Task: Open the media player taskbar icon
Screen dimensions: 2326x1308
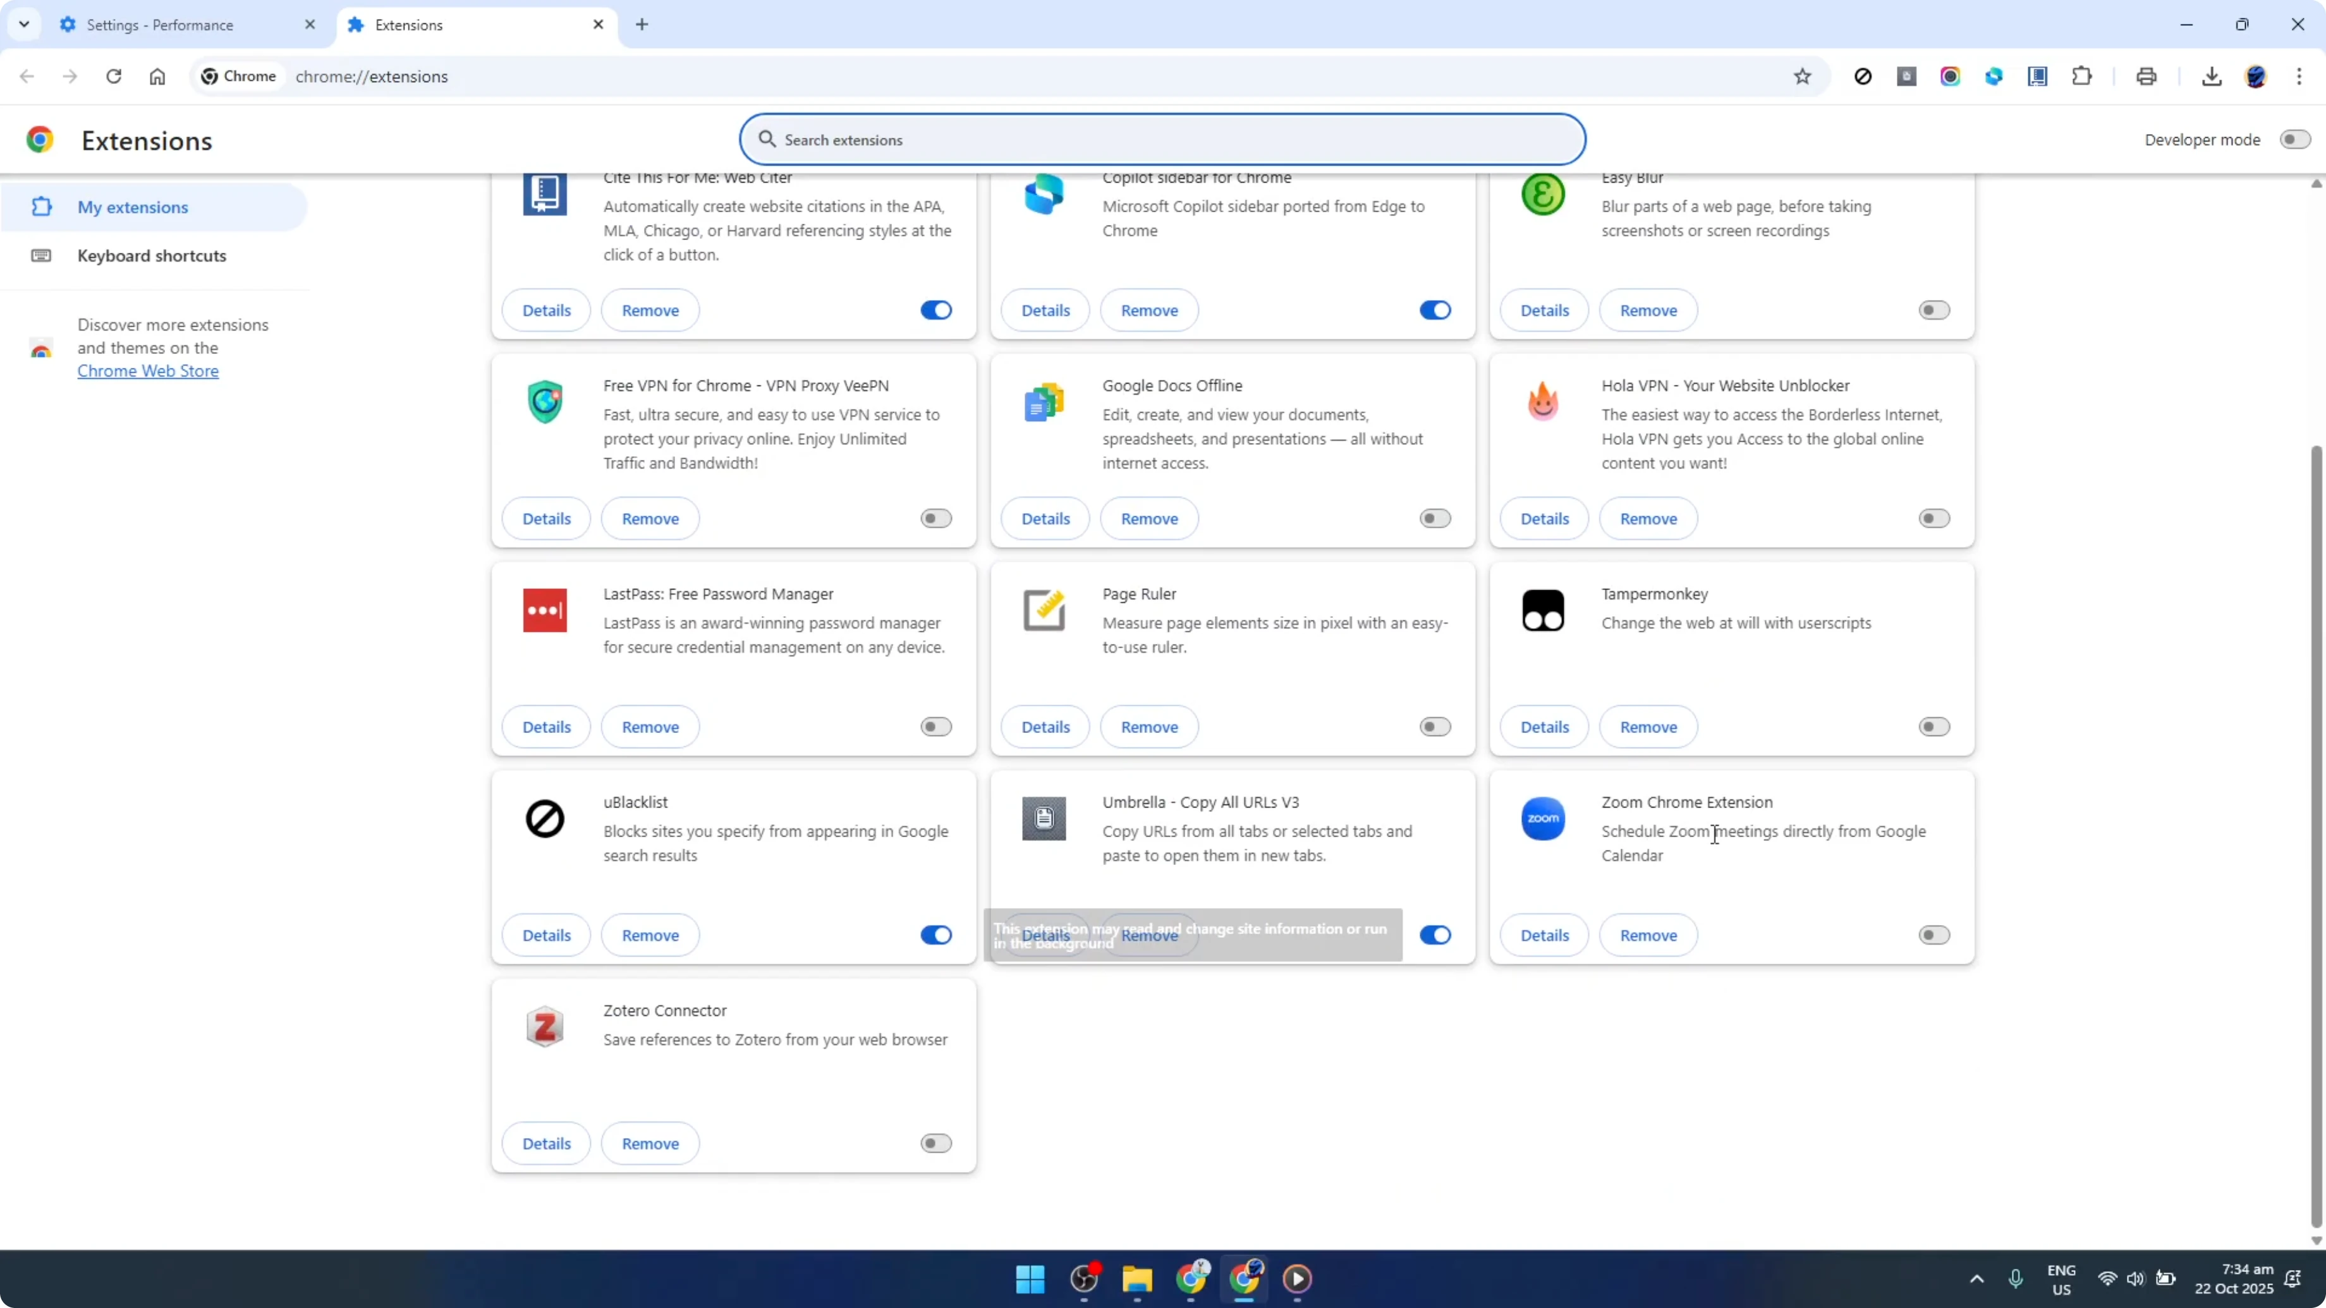Action: 1298,1279
